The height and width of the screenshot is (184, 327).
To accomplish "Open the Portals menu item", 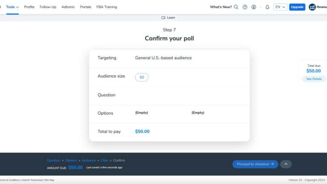I will [x=86, y=7].
